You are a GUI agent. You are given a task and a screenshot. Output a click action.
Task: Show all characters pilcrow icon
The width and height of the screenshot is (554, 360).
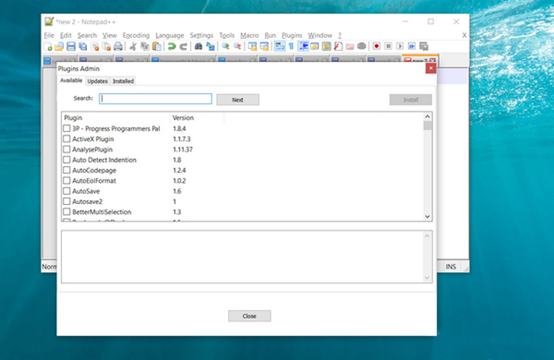click(x=291, y=46)
